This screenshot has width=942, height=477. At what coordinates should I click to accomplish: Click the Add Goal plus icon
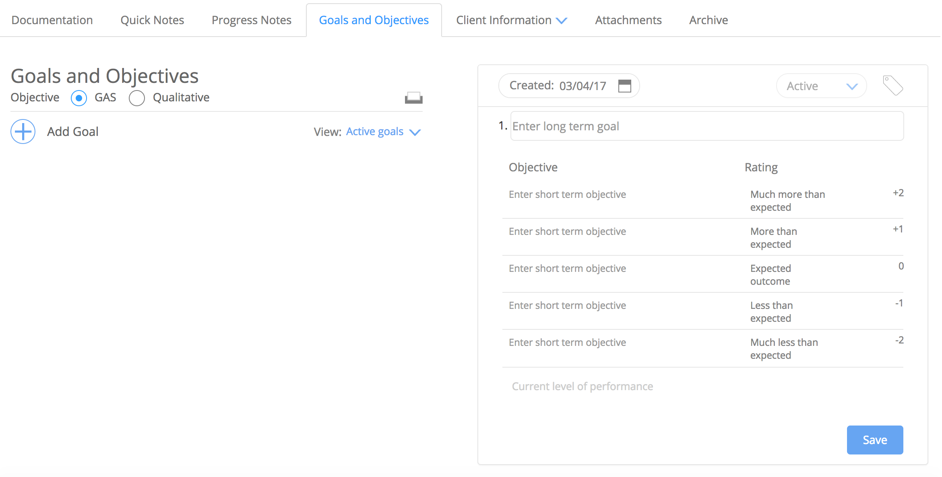[23, 132]
